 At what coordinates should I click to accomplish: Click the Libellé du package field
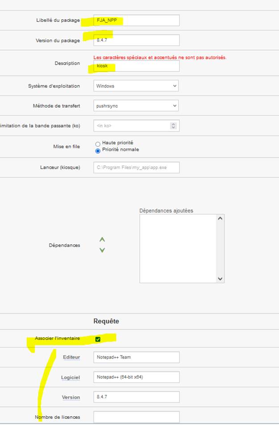click(x=136, y=21)
